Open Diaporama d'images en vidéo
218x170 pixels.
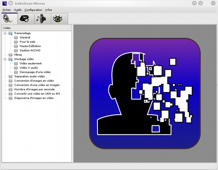coord(34,98)
